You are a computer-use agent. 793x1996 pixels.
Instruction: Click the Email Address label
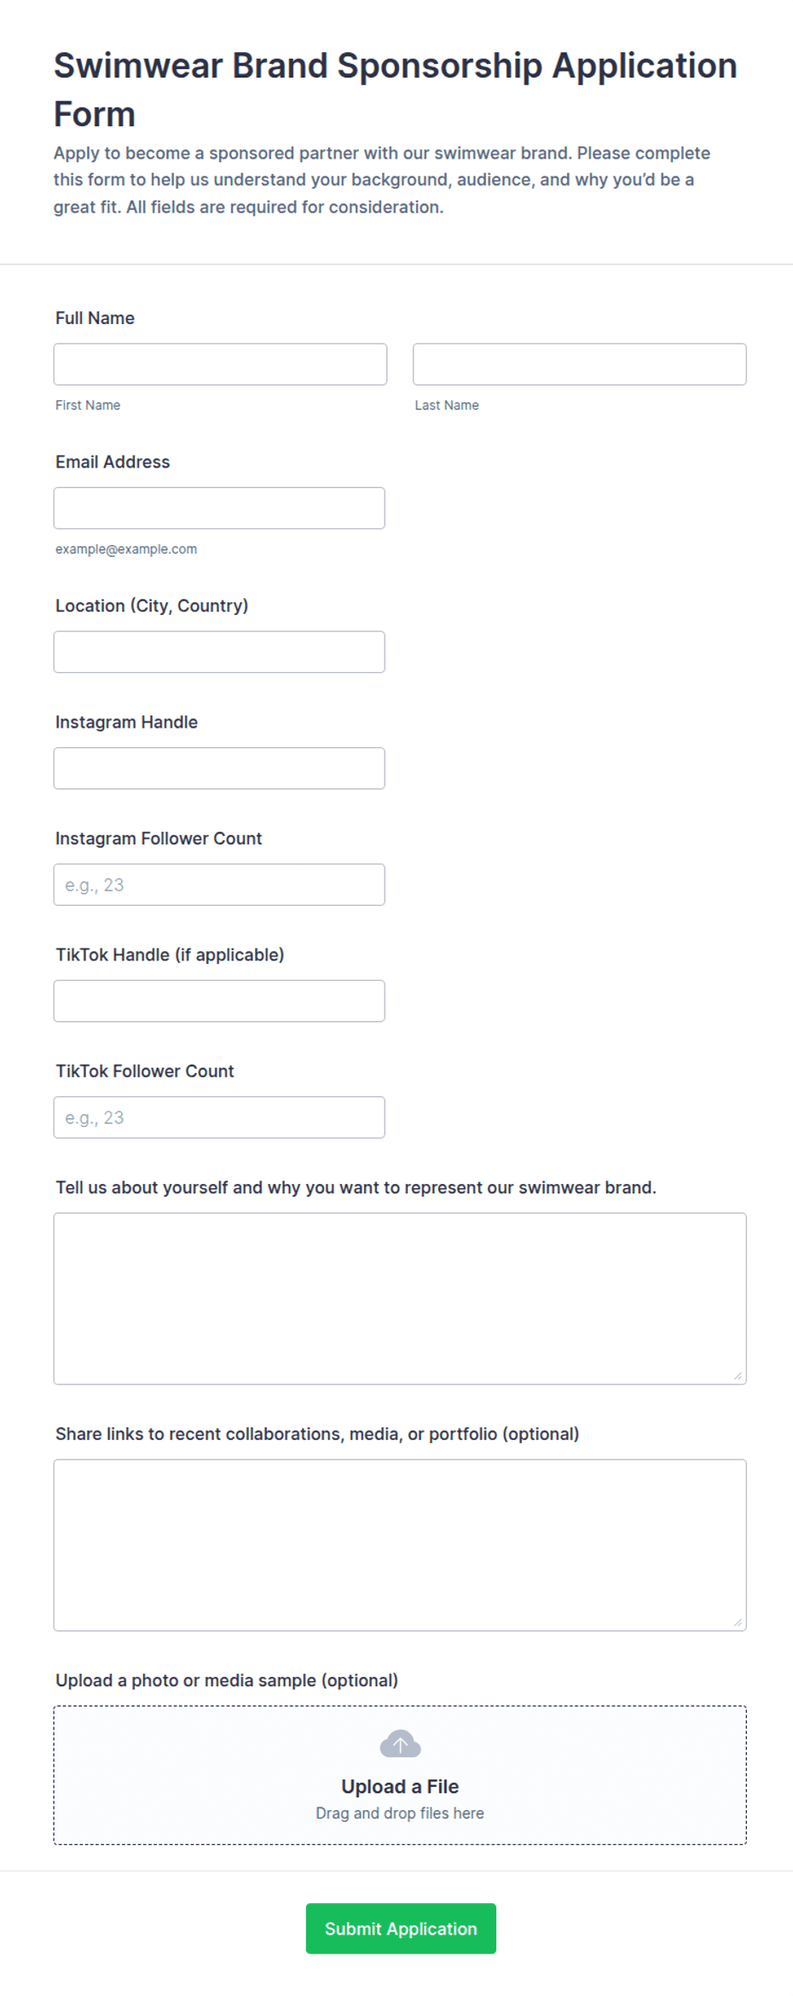pyautogui.click(x=113, y=462)
